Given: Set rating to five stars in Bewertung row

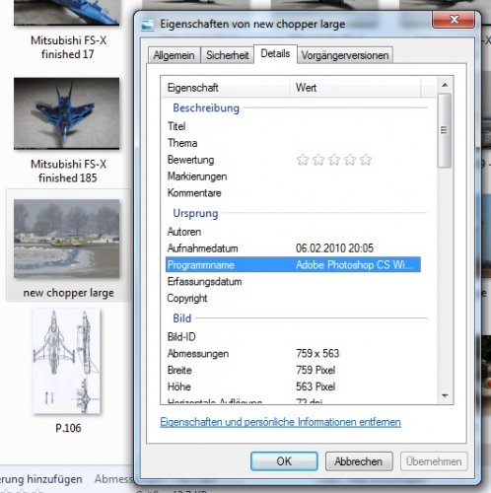Looking at the screenshot, I should click(x=366, y=160).
